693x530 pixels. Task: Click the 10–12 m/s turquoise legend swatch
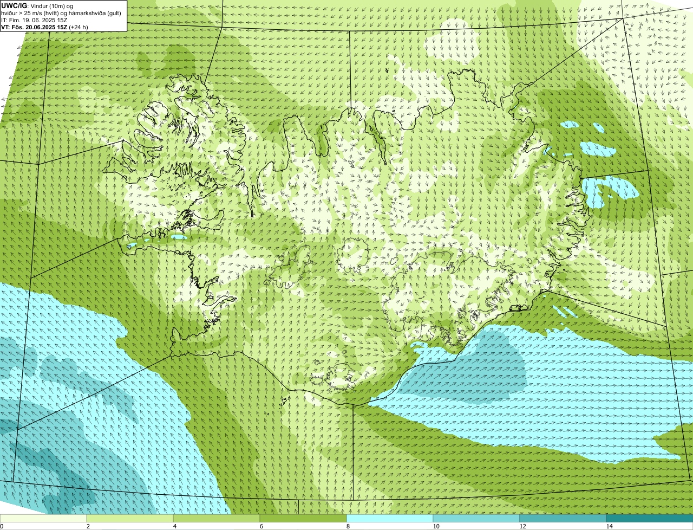(x=476, y=519)
